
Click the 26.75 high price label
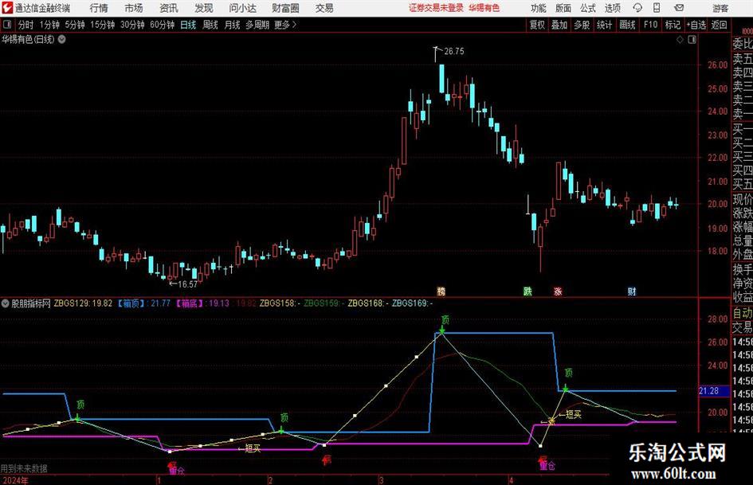pyautogui.click(x=454, y=51)
